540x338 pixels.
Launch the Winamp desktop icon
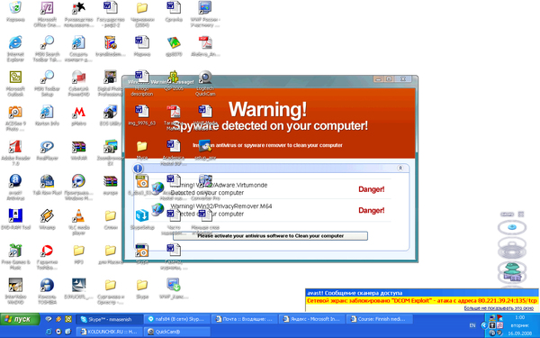click(47, 216)
